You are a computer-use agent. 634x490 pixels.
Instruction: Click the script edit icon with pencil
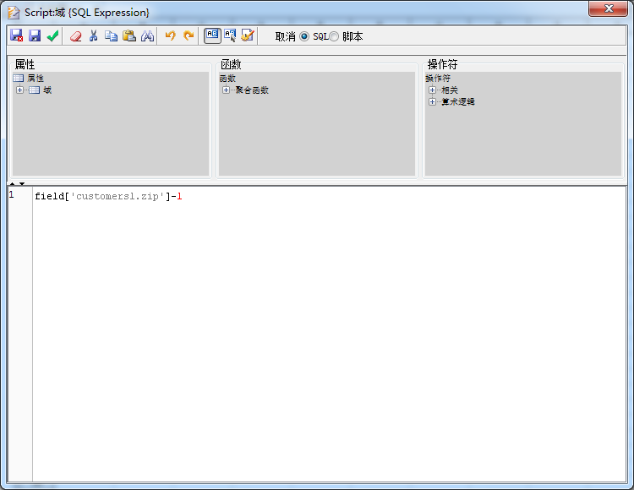pyautogui.click(x=248, y=35)
